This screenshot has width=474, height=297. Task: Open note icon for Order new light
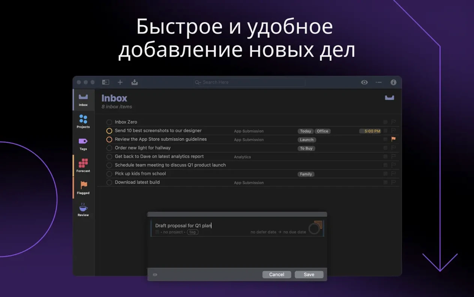385,148
